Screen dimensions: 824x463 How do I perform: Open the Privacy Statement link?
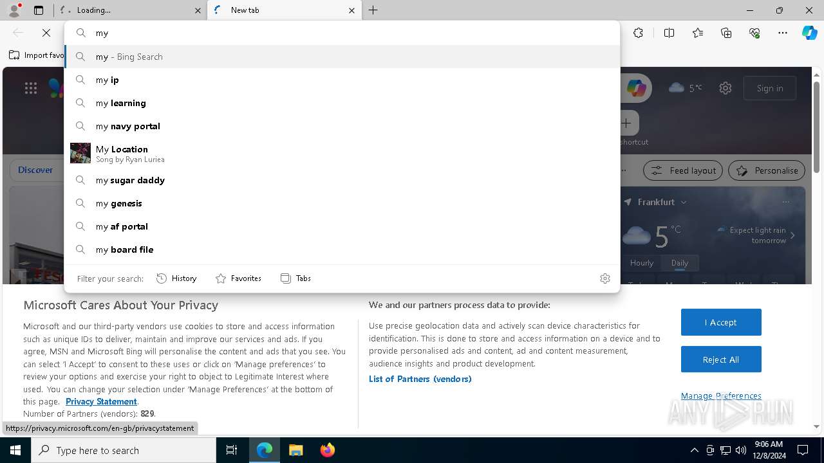[x=101, y=401]
